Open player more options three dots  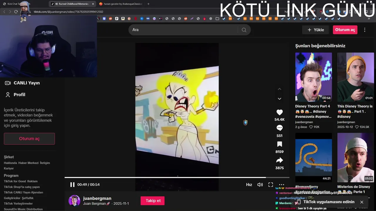tap(281, 185)
